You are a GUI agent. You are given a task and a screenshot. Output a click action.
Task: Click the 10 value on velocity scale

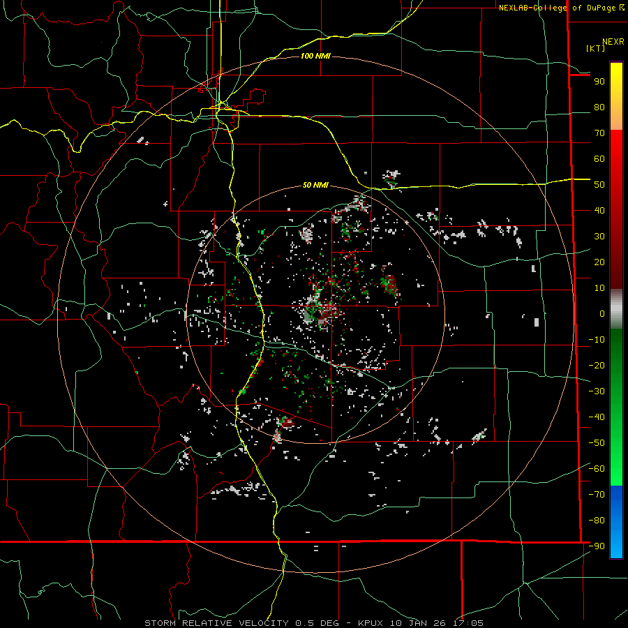coord(599,288)
